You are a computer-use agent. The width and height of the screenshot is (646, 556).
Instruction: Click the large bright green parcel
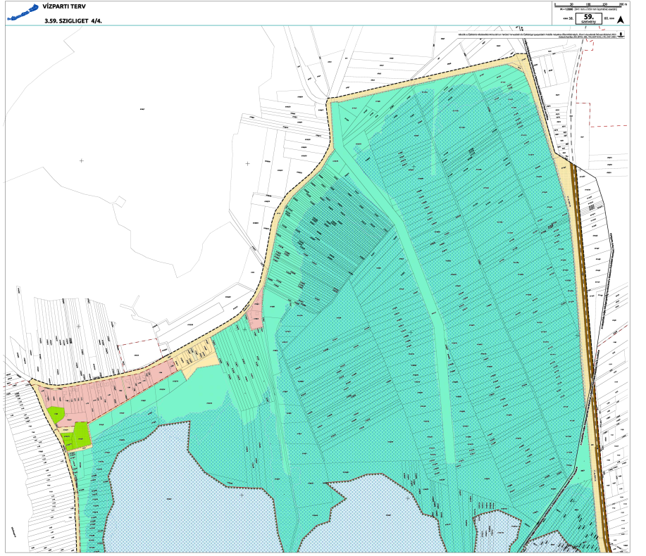click(x=80, y=435)
